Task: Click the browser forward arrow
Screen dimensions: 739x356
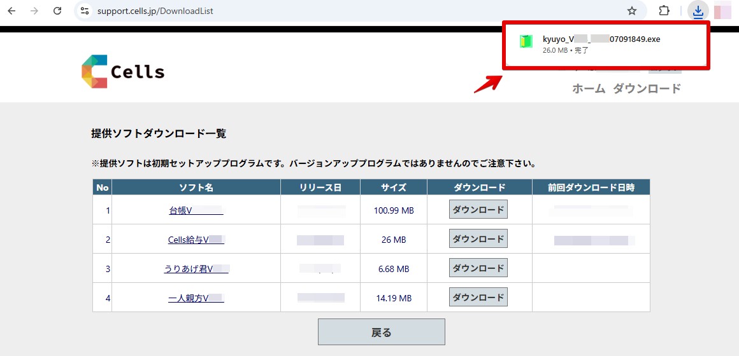Action: [34, 11]
